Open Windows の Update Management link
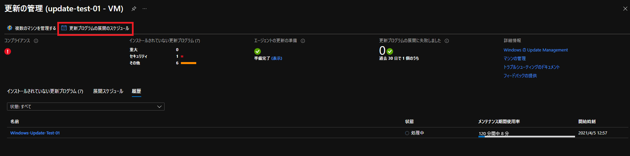This screenshot has width=630, height=156. click(x=536, y=50)
